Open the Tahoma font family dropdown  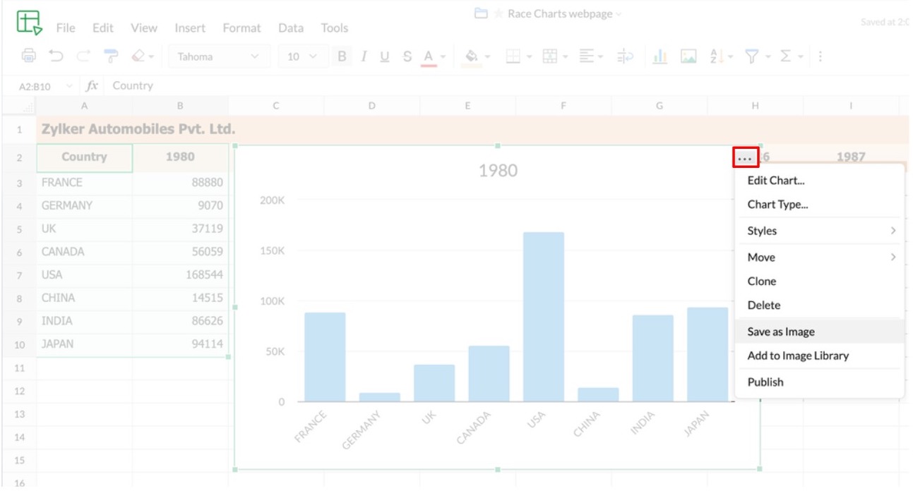tap(220, 56)
